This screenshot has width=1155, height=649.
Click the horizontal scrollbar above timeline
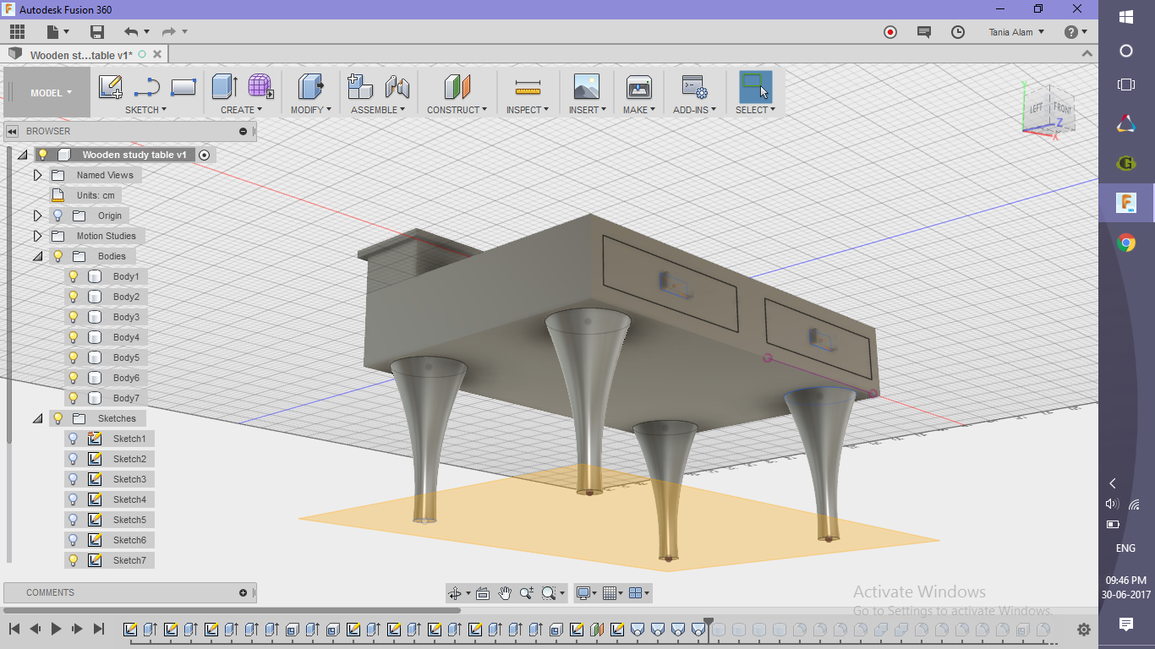tap(233, 610)
